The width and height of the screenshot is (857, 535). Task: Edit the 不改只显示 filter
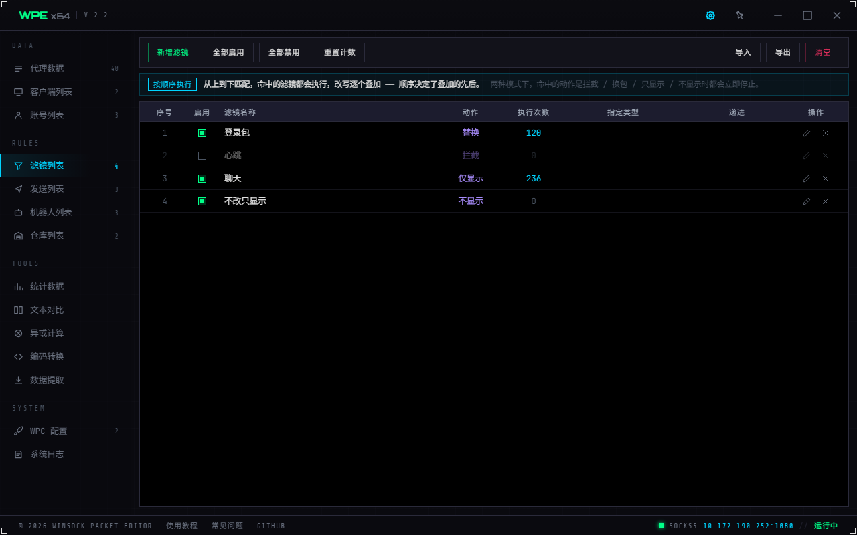click(x=807, y=201)
